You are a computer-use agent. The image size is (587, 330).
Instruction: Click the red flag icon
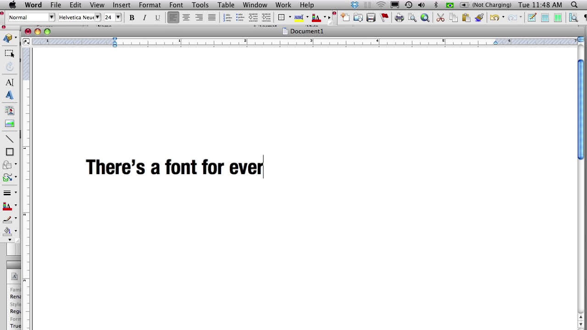384,17
